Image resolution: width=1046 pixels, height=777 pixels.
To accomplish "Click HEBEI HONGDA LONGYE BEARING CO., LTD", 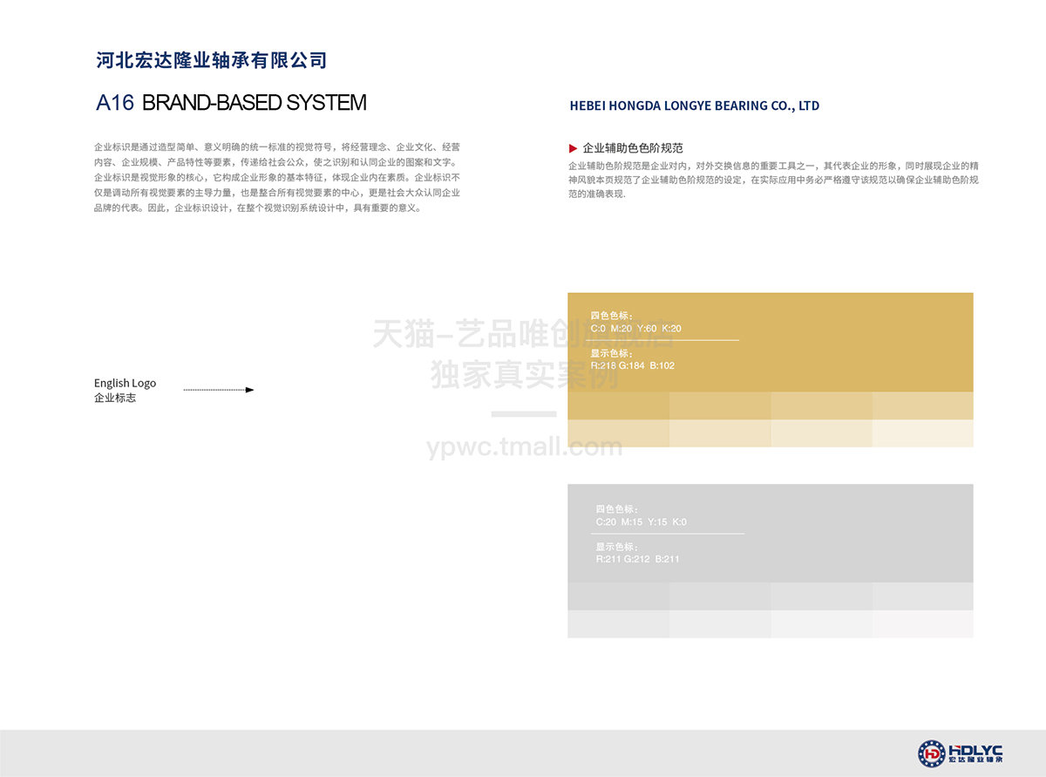I will point(694,106).
